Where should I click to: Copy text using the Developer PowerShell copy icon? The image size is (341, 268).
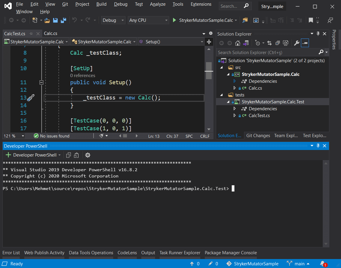(x=69, y=155)
